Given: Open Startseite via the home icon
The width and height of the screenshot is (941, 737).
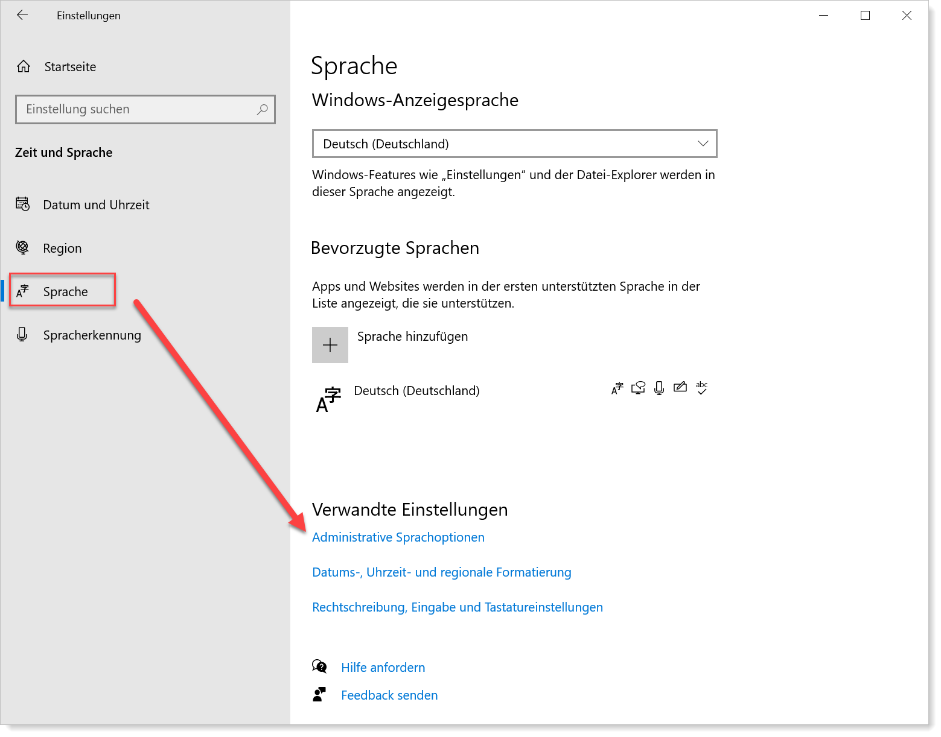Looking at the screenshot, I should 24,67.
